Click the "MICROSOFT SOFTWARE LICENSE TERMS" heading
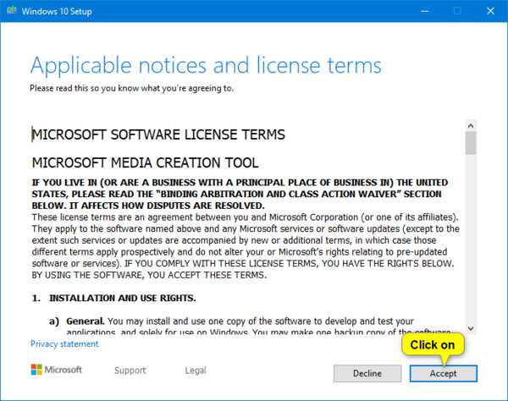Image resolution: width=508 pixels, height=401 pixels. 158,135
